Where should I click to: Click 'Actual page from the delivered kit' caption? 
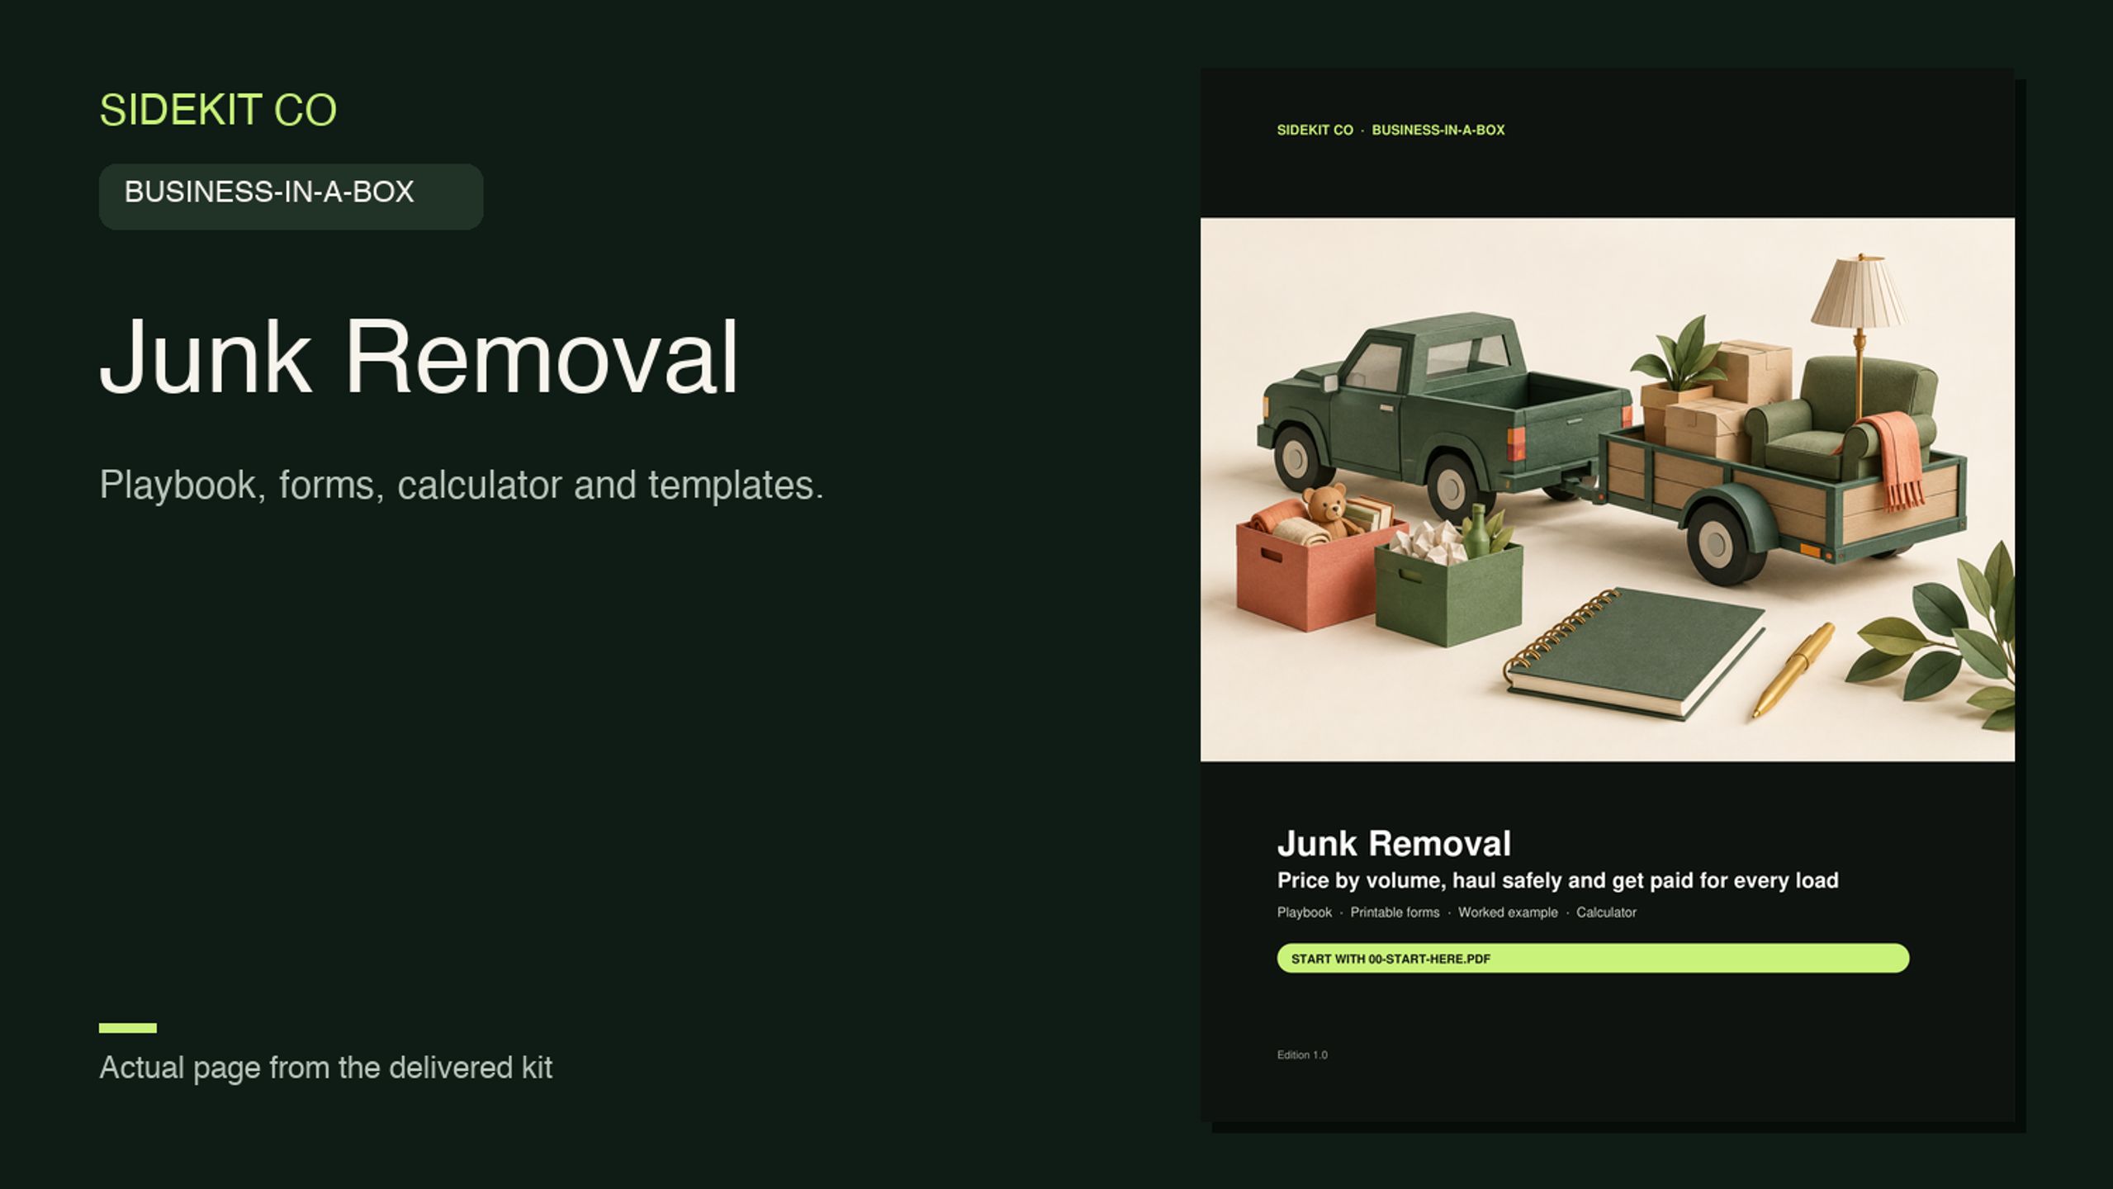pyautogui.click(x=325, y=1068)
